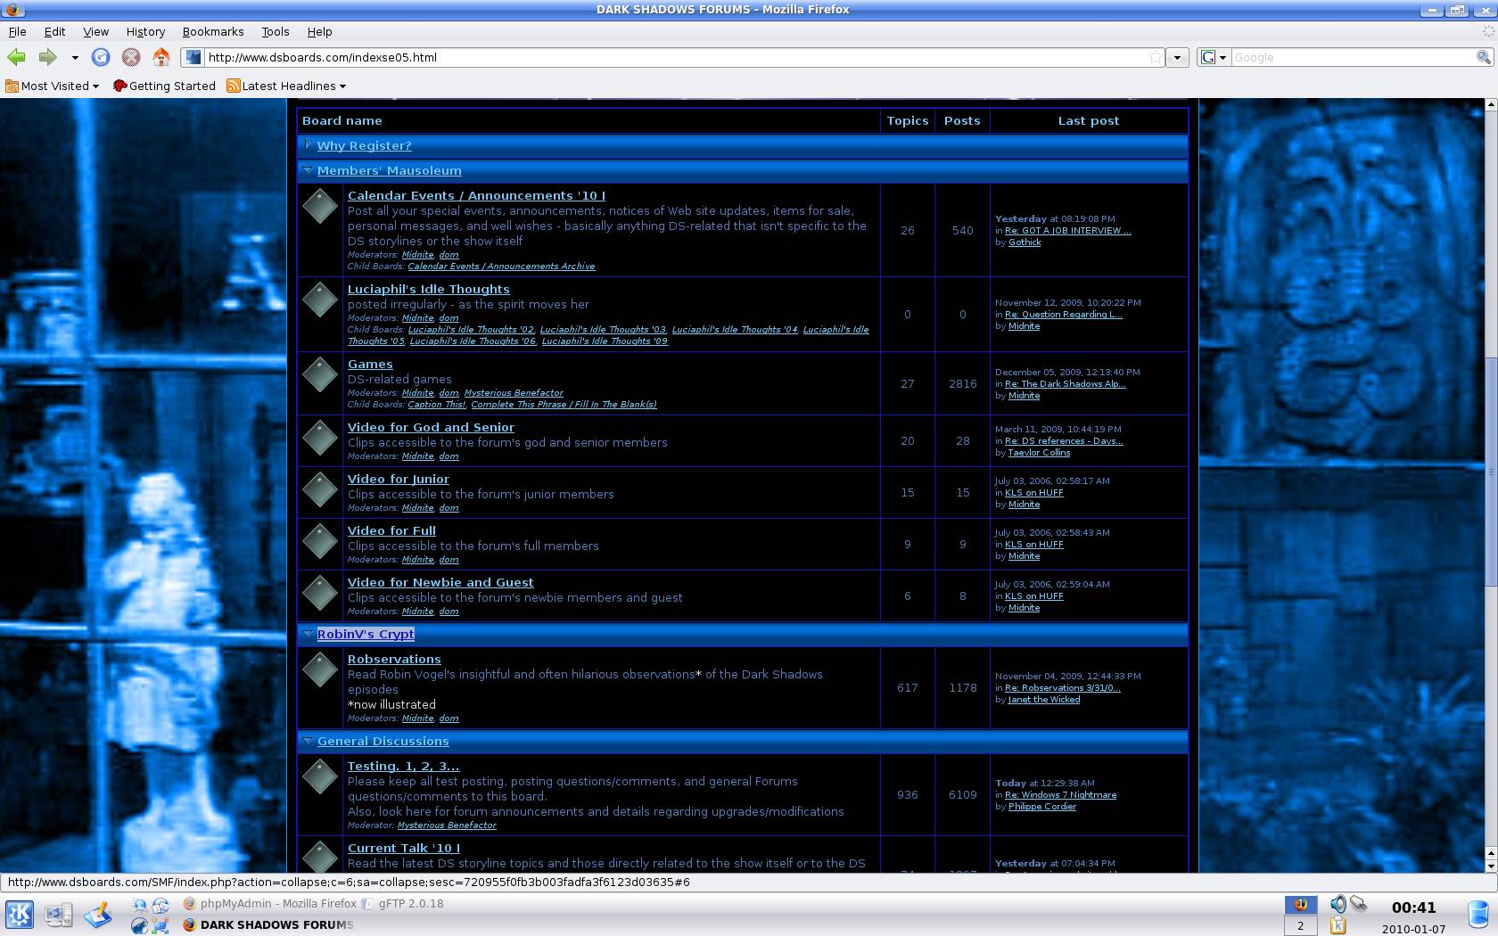Open the KDE application launcher menu
1498x936 pixels.
[20, 914]
